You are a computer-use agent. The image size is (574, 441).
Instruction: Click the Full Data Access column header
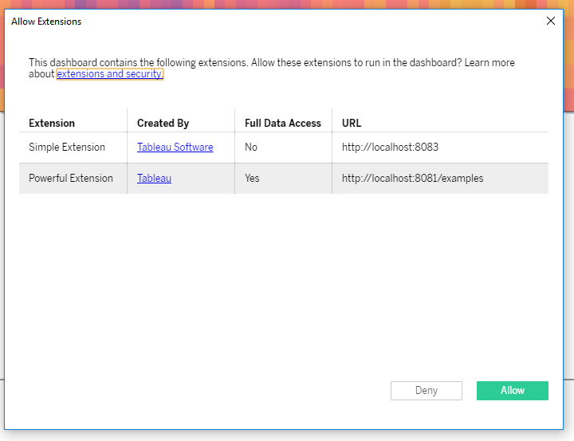[282, 124]
